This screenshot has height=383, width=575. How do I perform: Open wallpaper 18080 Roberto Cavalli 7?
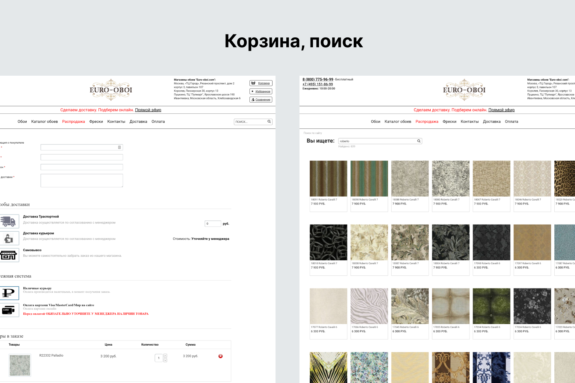(451, 186)
